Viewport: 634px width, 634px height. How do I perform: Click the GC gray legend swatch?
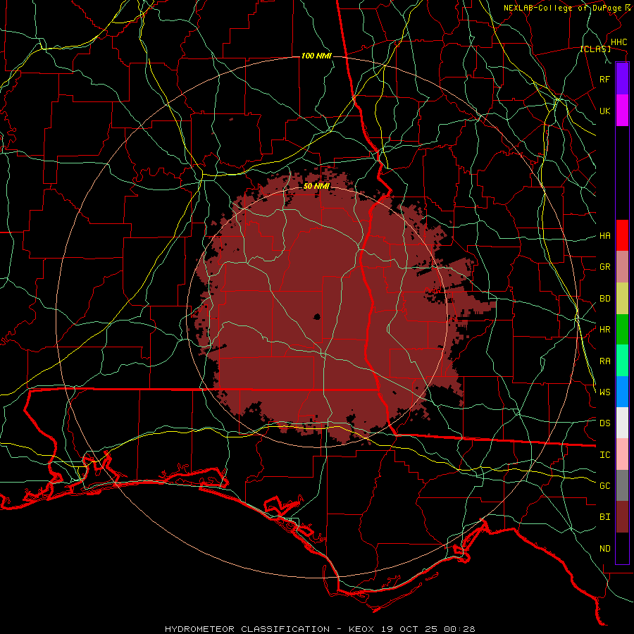(x=622, y=485)
